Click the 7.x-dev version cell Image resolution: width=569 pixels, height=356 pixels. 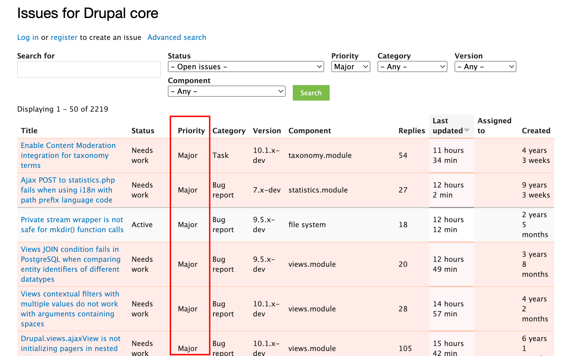[267, 190]
